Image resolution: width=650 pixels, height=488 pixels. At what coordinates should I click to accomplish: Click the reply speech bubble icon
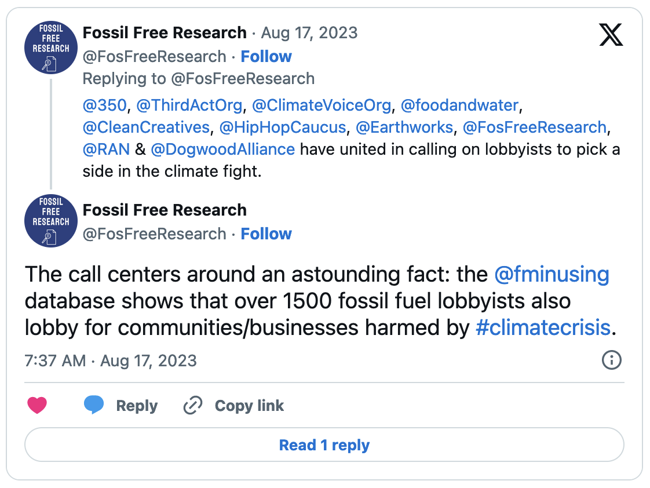click(94, 405)
